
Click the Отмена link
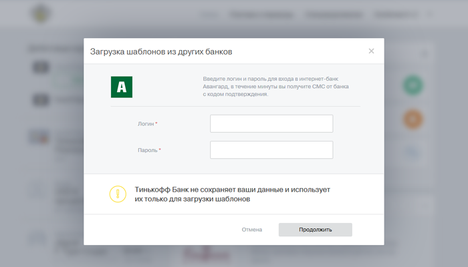pos(251,230)
